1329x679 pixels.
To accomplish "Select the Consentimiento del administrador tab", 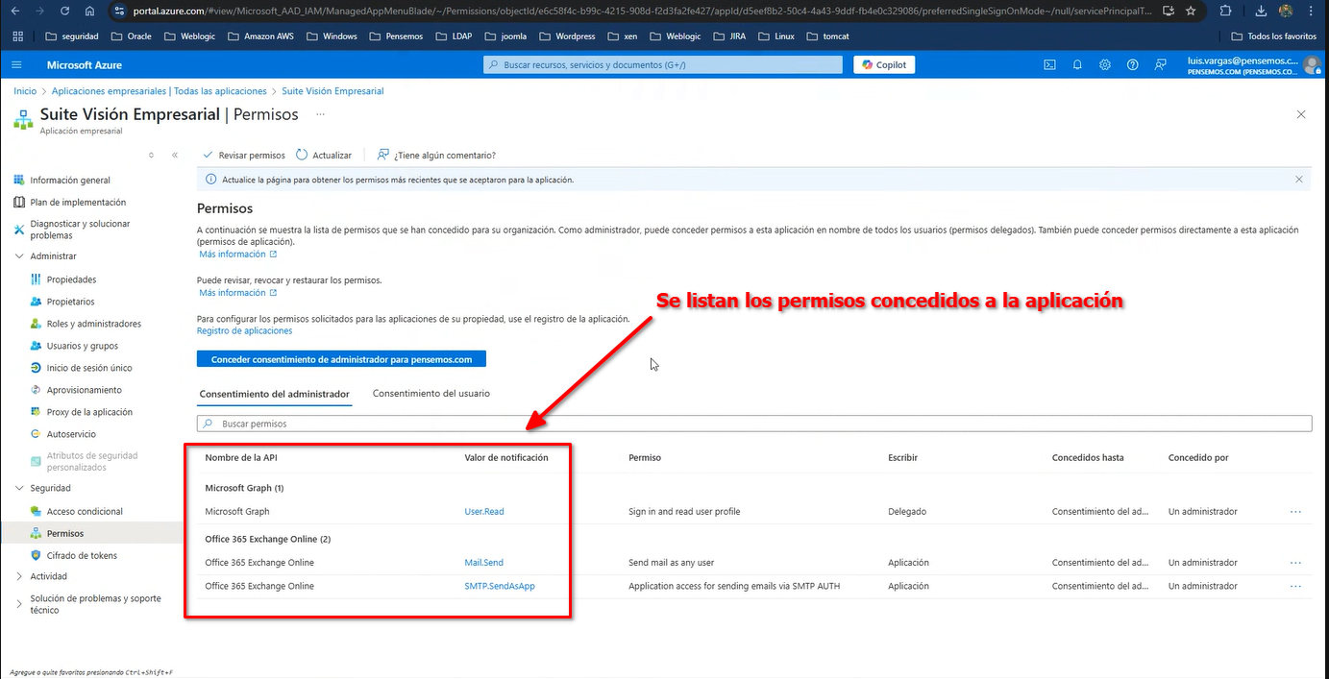I will [x=274, y=394].
